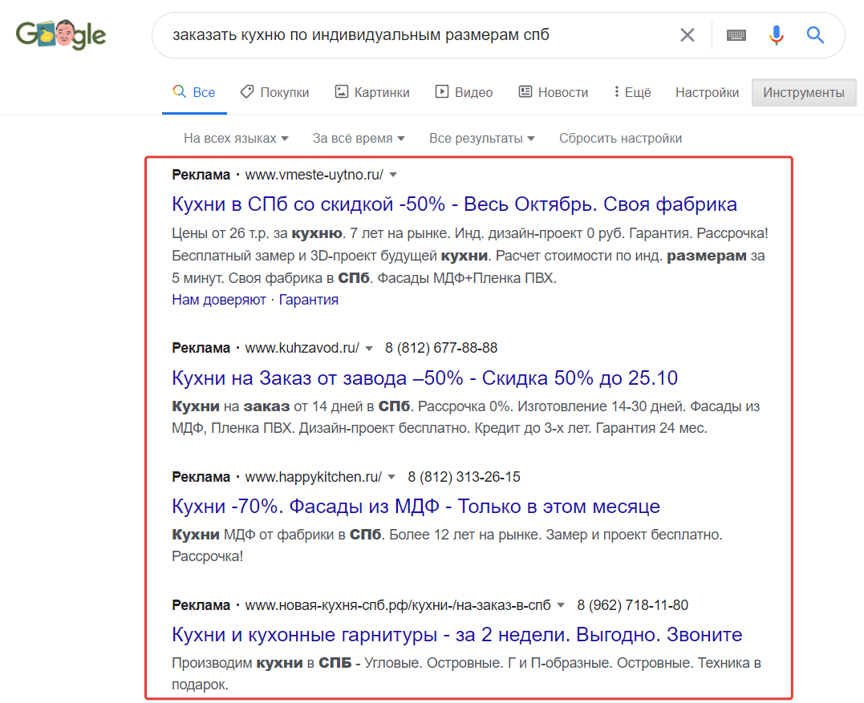This screenshot has width=864, height=703.
Task: Start voice search with microphone icon
Action: pyautogui.click(x=776, y=35)
